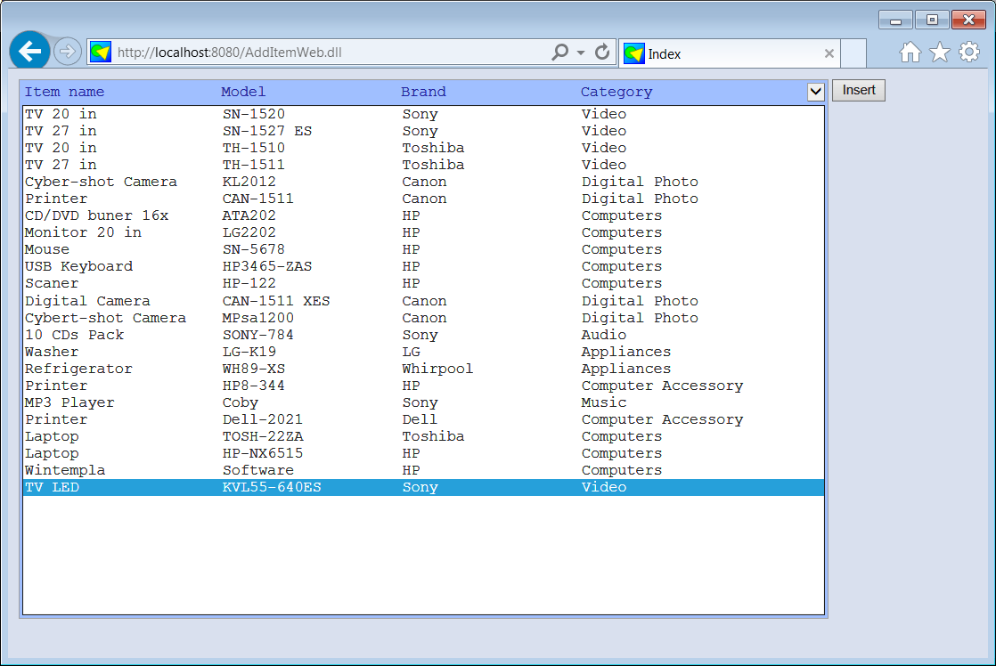
Task: Open the Tools gear menu
Action: point(969,52)
